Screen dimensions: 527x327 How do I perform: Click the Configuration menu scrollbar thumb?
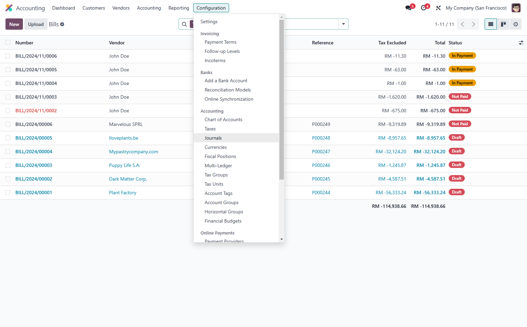coord(281,100)
